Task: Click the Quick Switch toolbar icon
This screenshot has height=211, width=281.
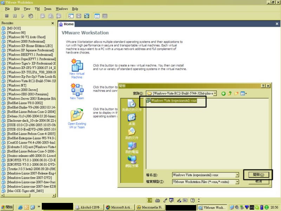Action: (x=79, y=16)
